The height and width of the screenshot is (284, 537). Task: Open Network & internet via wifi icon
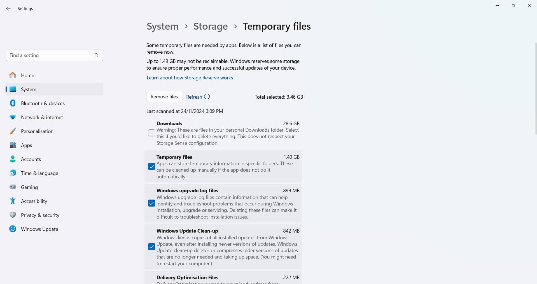click(13, 117)
